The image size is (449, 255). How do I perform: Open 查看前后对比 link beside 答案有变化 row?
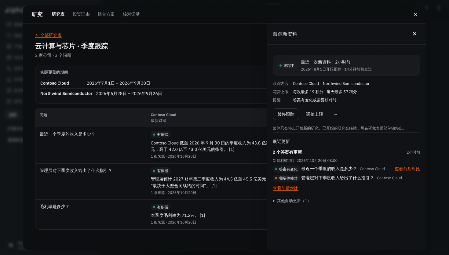[x=407, y=169]
